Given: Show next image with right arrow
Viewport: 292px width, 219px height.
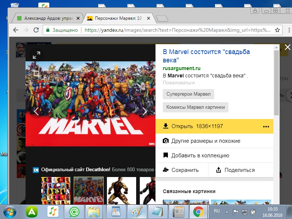Looking at the screenshot, I should [145, 111].
